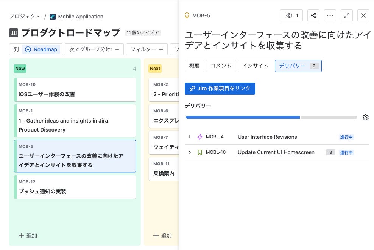Click the MOBL-10 story bookmark icon
The image size is (374, 250).
click(x=200, y=152)
